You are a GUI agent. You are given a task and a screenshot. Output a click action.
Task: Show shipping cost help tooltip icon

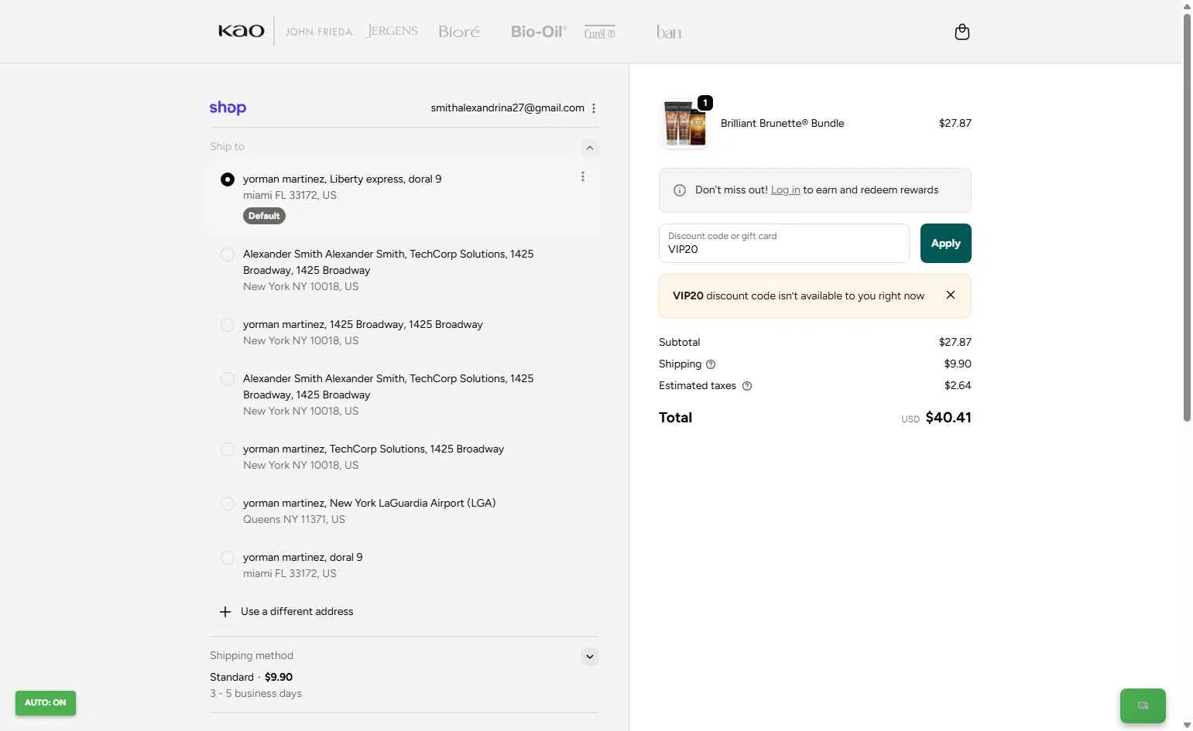(x=711, y=364)
